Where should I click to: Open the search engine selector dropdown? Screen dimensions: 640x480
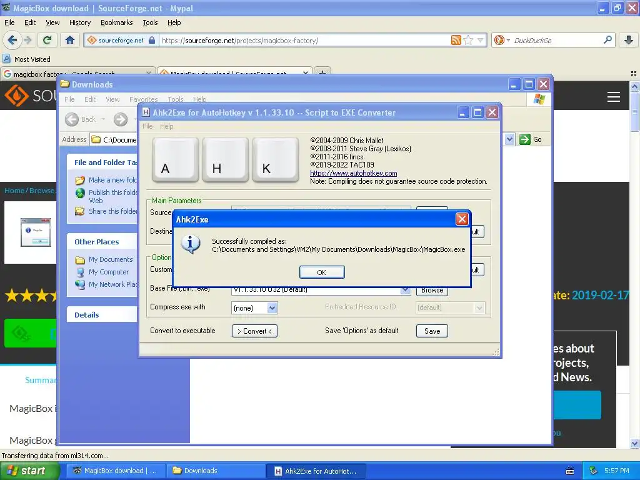(x=502, y=40)
